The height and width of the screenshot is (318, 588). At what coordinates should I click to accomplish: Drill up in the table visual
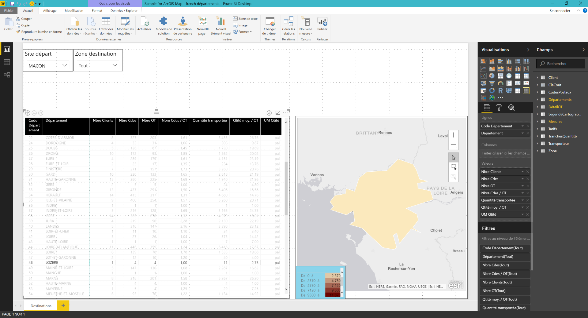[x=28, y=113]
